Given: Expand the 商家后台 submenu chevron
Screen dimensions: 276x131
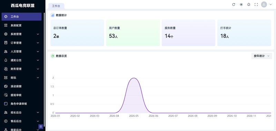Looking at the screenshot, I should coord(38,130).
